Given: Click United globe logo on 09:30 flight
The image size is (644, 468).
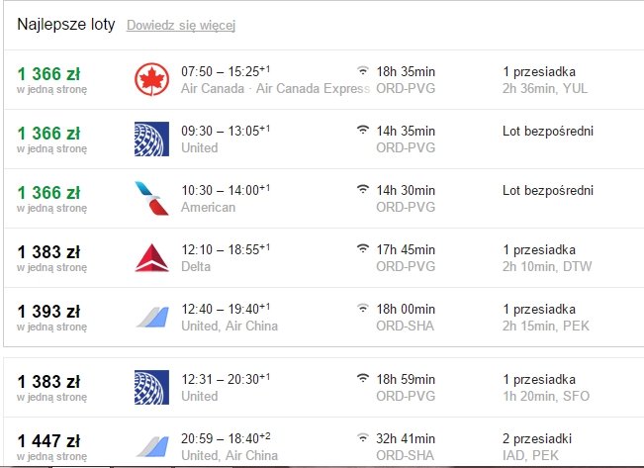Looking at the screenshot, I should (x=151, y=139).
